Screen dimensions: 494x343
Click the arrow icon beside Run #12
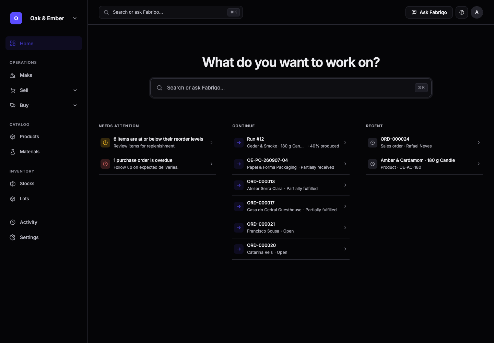pyautogui.click(x=239, y=143)
